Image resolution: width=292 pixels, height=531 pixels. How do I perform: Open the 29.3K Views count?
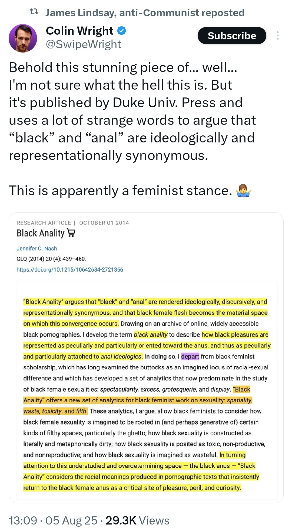click(137, 520)
